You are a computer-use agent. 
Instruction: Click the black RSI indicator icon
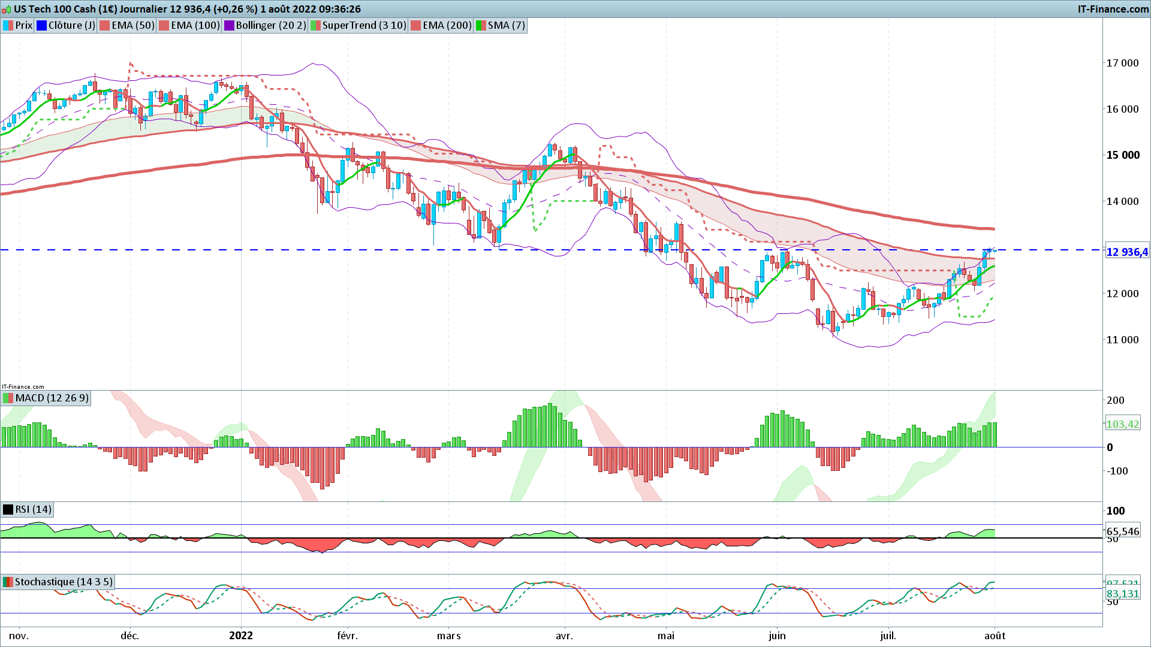coord(8,509)
